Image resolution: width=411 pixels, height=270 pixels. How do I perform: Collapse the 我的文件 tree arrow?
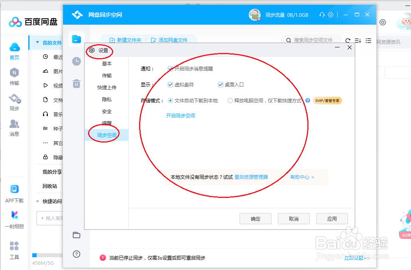[37, 43]
